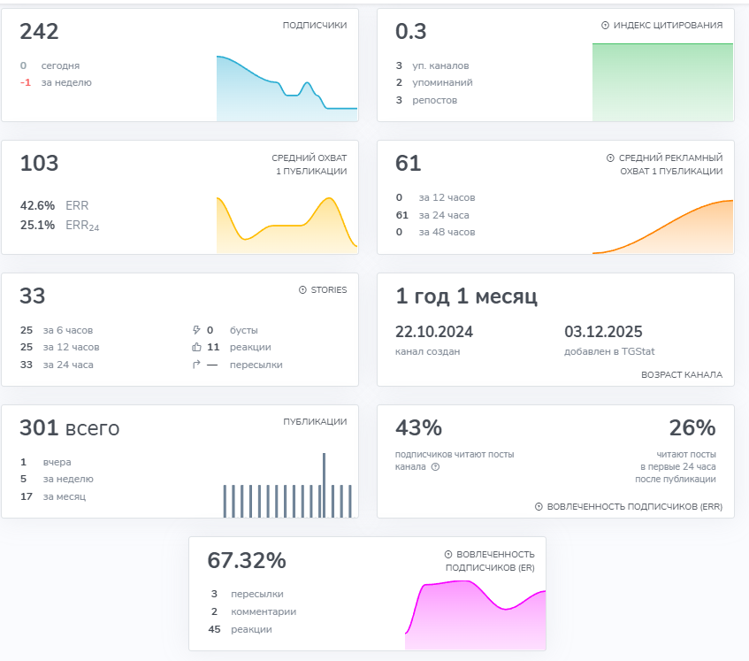The image size is (749, 661).
Task: Click the icon beside ИНДЕКС ЦИТИРОВАНИЯ title
Action: tap(605, 26)
